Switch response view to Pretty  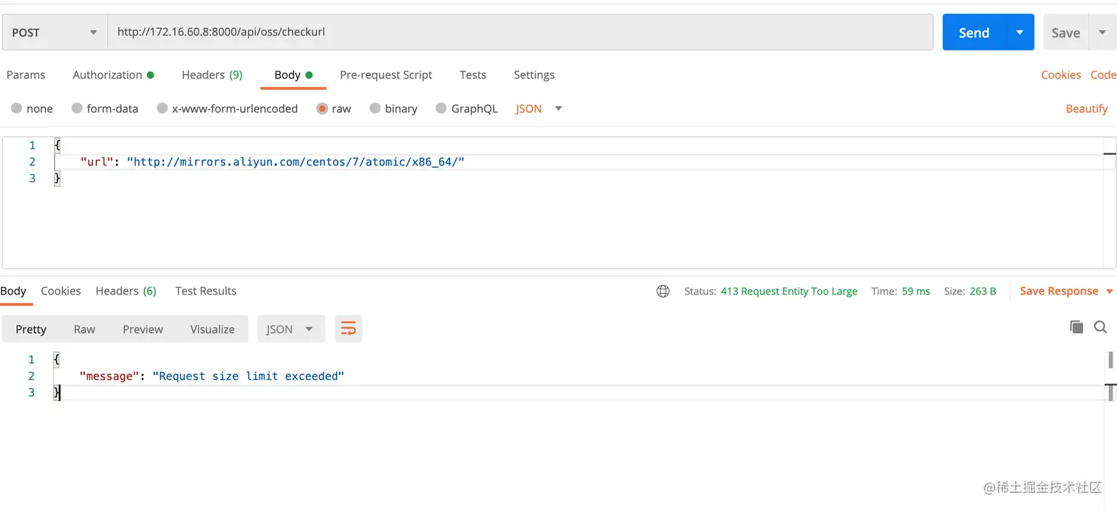[x=31, y=329]
